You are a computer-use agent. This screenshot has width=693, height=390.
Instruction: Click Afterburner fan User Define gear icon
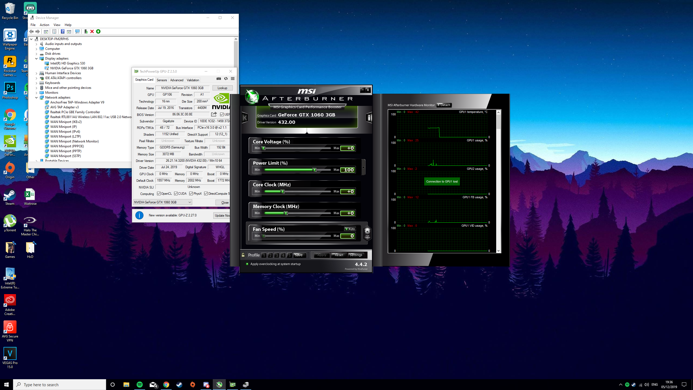pyautogui.click(x=367, y=233)
